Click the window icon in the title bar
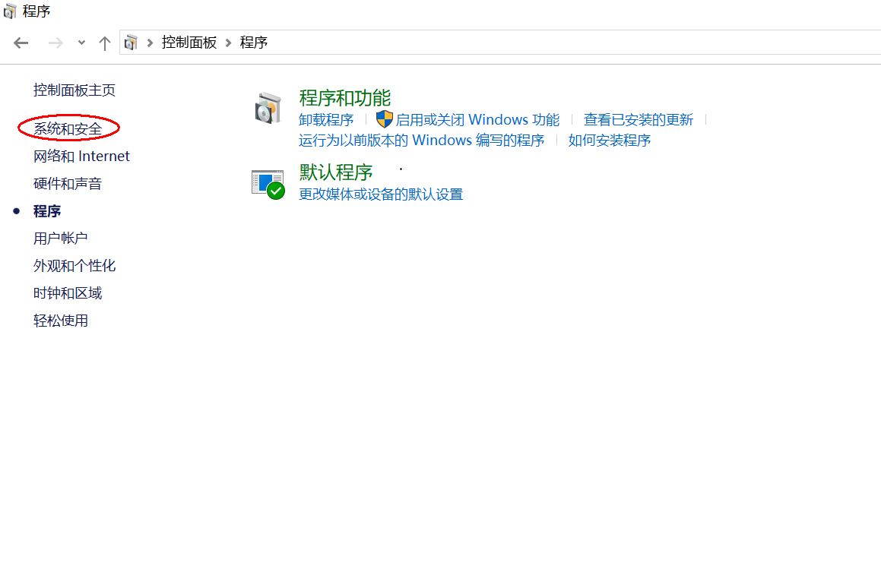 coord(10,11)
